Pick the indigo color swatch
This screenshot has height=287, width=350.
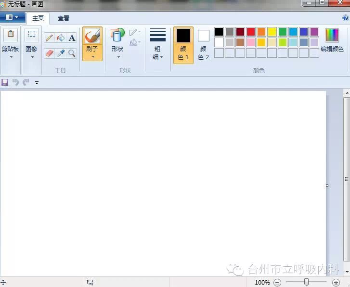tap(304, 32)
